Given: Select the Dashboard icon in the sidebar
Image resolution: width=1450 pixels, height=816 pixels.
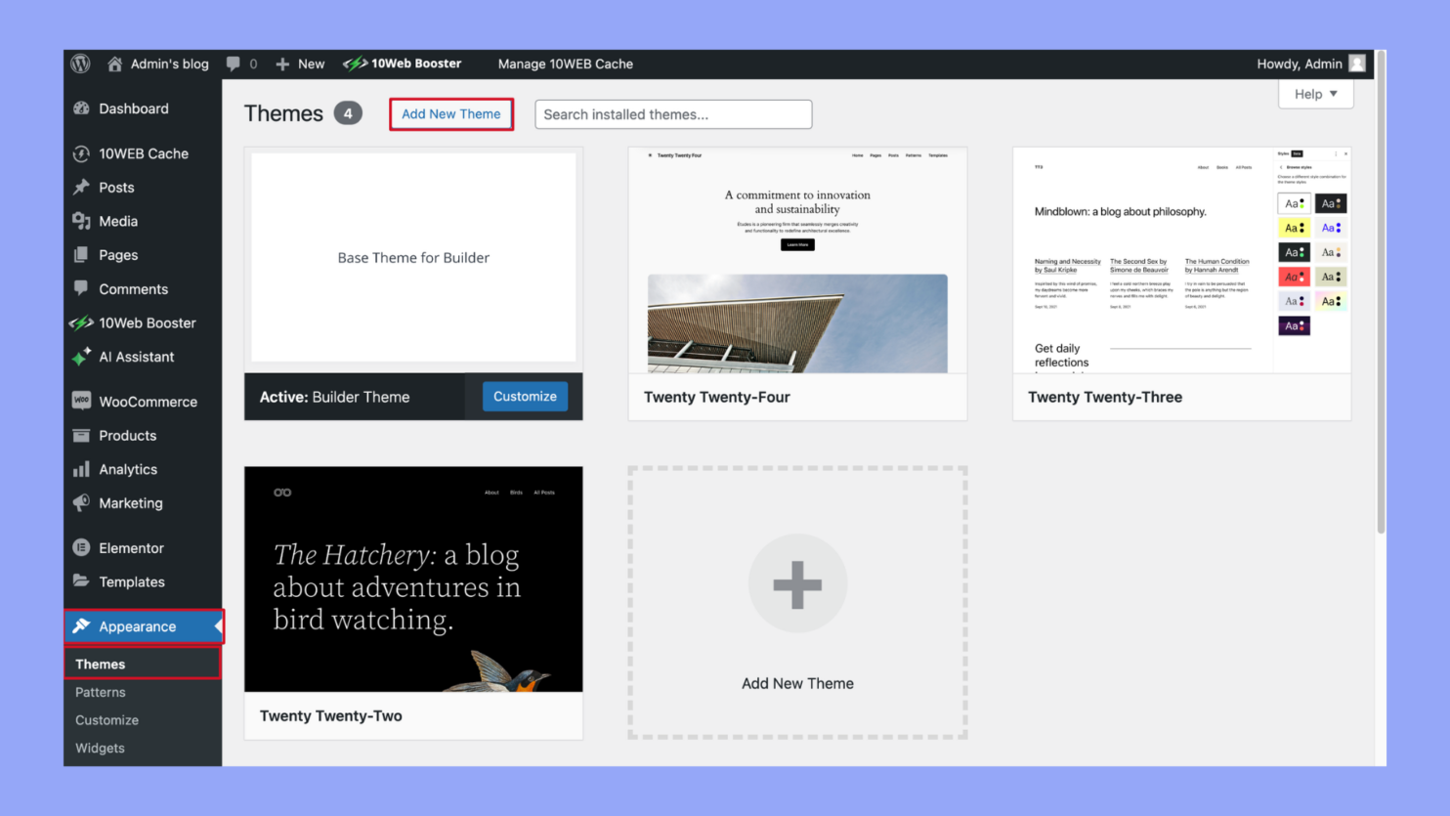Looking at the screenshot, I should tap(82, 107).
